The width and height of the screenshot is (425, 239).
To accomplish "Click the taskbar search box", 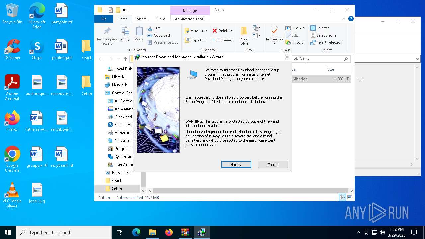I will pos(64,232).
